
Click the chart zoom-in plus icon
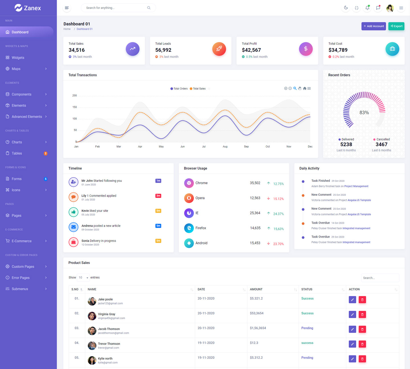pyautogui.click(x=286, y=88)
